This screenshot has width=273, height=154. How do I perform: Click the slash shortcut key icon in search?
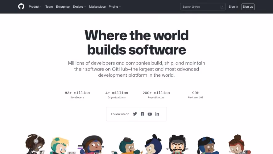coord(222,7)
